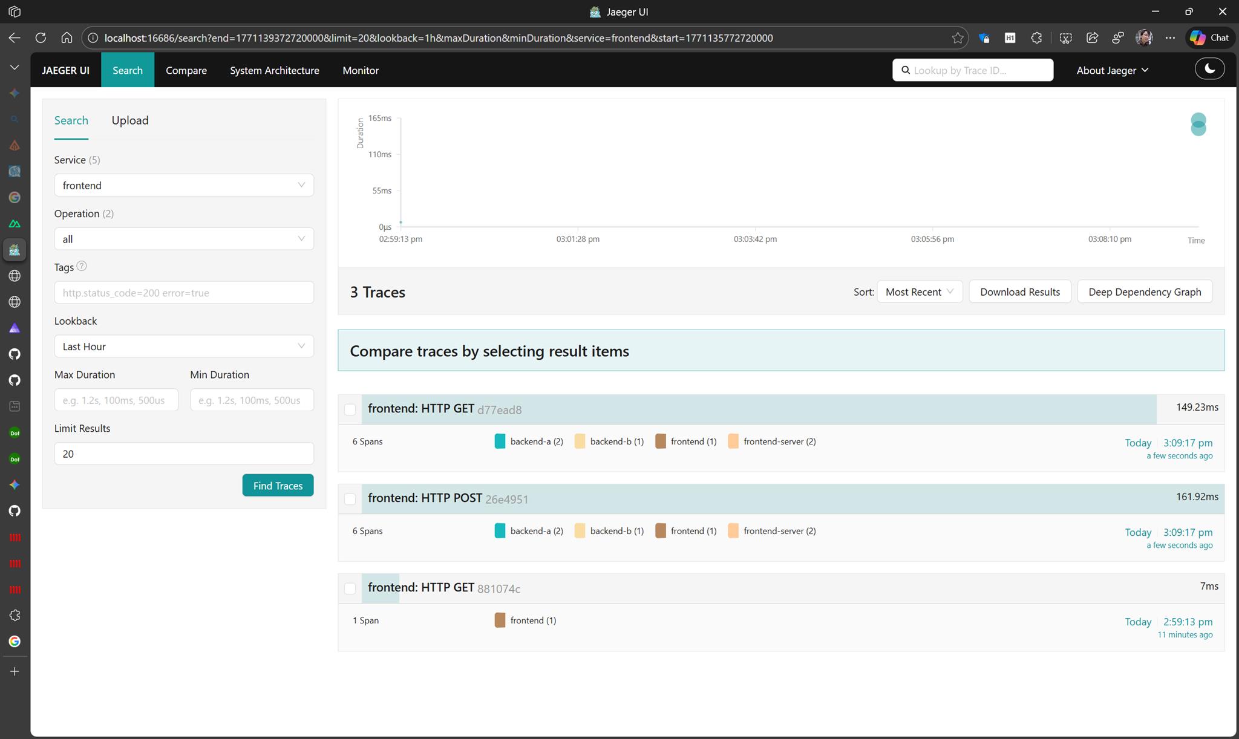Expand the Lookback Last Hour dropdown

pyautogui.click(x=183, y=347)
